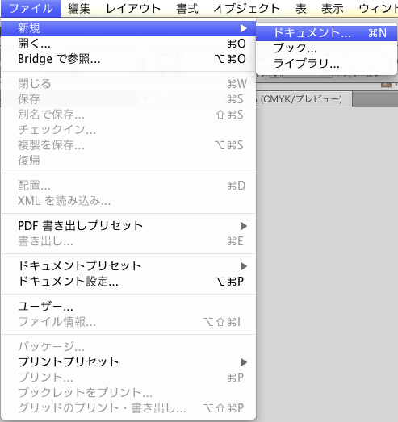Open the 表 menu

click(x=301, y=9)
